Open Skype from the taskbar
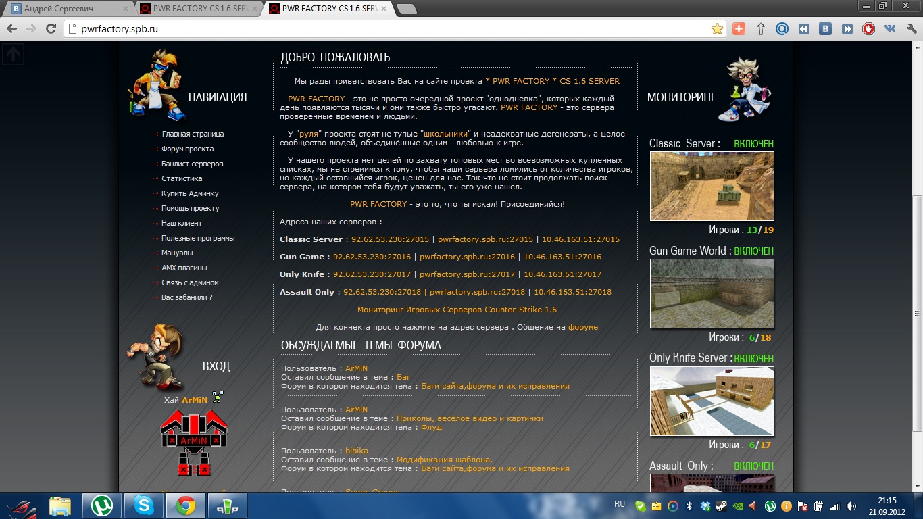The width and height of the screenshot is (923, 519). tap(143, 505)
